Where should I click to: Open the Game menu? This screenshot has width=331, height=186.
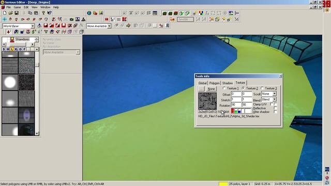[17, 7]
